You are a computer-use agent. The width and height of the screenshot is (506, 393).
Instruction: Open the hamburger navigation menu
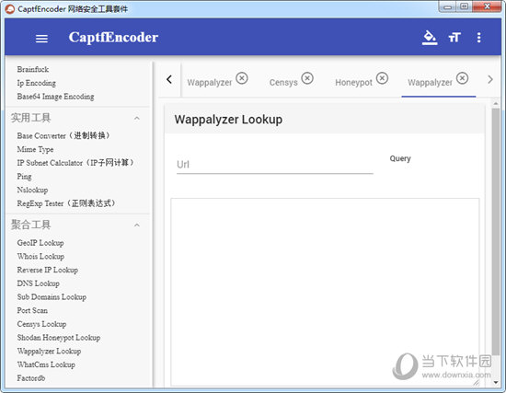(41, 39)
